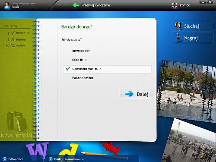Select the answer l'abonnement
The width and height of the screenshot is (216, 162).
(x=83, y=78)
